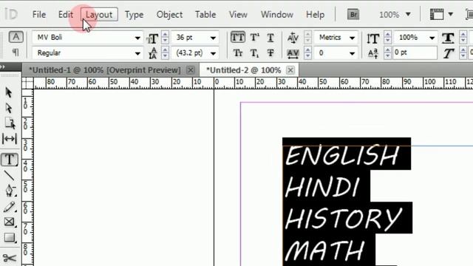Click the baseline shift 0 pt field

[x=415, y=52]
